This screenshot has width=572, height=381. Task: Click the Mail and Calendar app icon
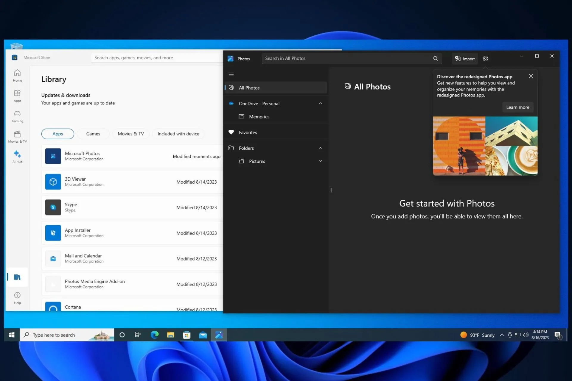coord(53,258)
